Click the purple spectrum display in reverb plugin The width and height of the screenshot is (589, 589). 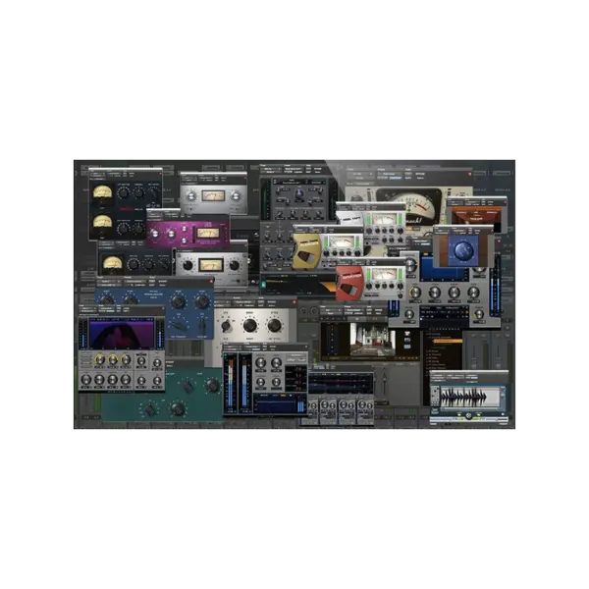121,333
